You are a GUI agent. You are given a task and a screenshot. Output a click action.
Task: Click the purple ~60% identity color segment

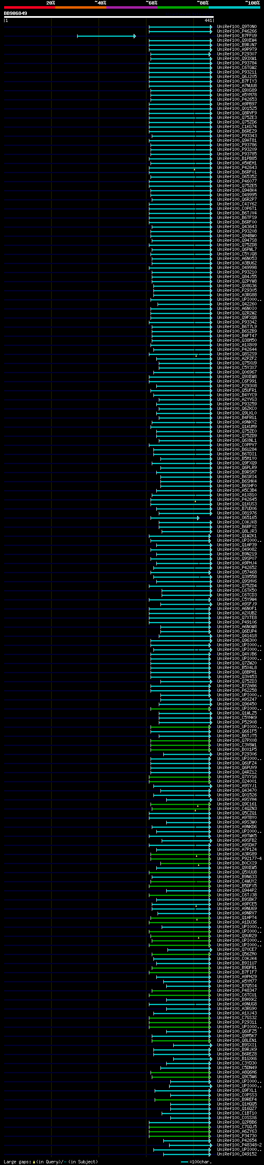[132, 7]
